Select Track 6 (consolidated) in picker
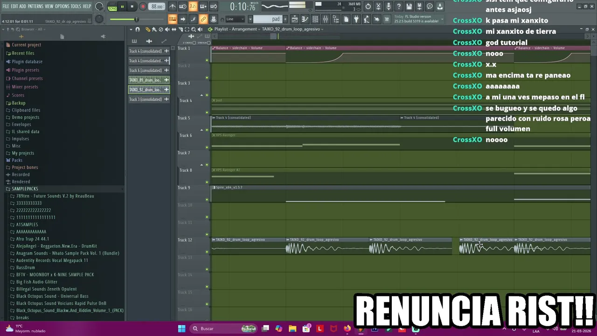597x336 pixels. tap(149, 70)
